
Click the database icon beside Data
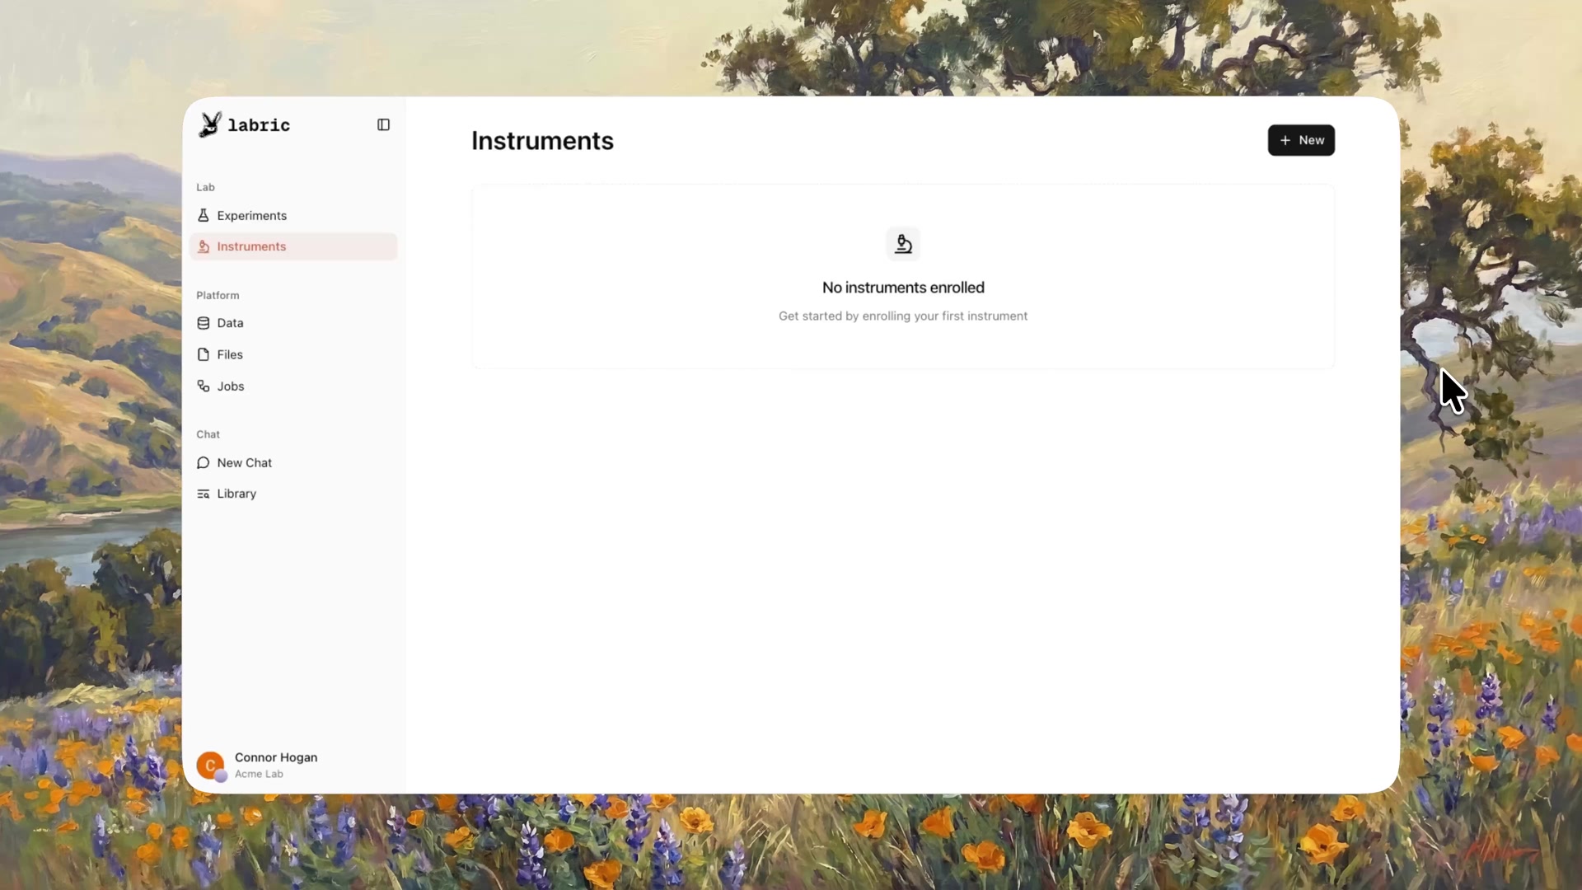(x=204, y=323)
